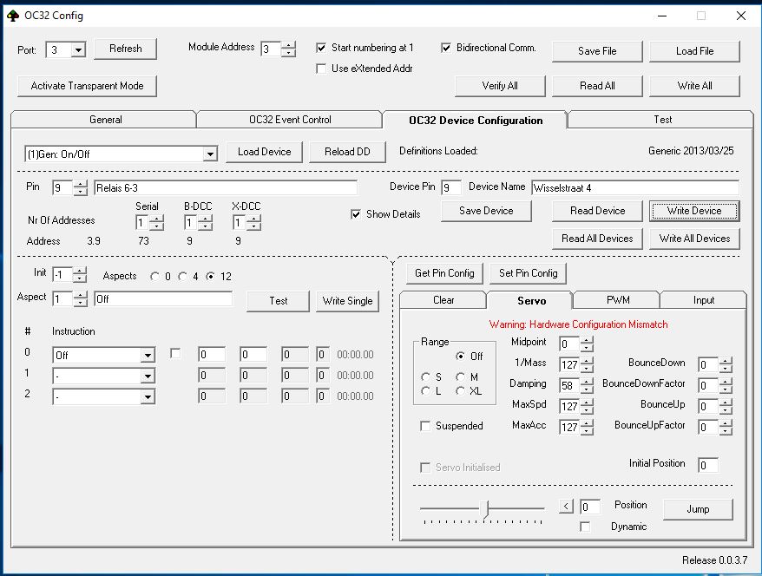762x576 pixels.
Task: Increase the Midpoint spinner value
Action: coord(588,340)
